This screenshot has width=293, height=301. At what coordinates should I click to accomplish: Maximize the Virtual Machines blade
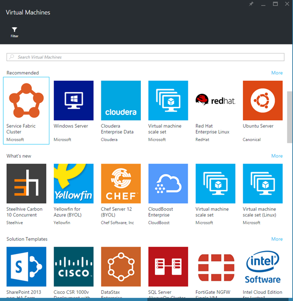[275, 4]
